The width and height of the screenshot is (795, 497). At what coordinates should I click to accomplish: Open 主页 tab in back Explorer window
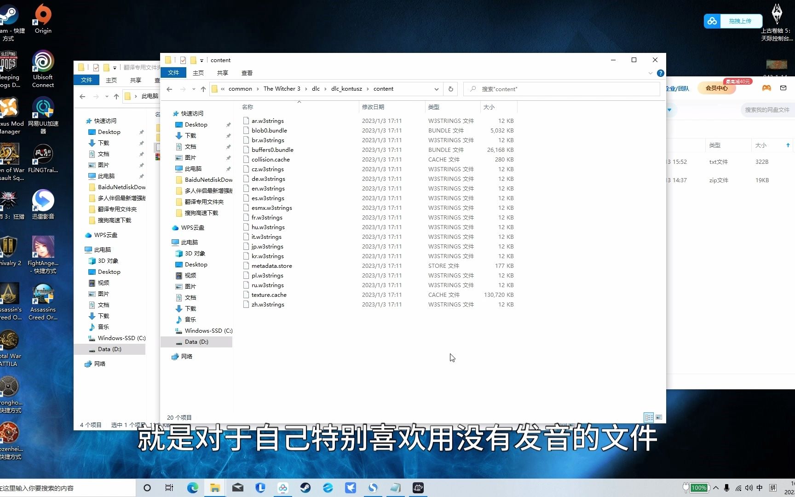point(111,80)
